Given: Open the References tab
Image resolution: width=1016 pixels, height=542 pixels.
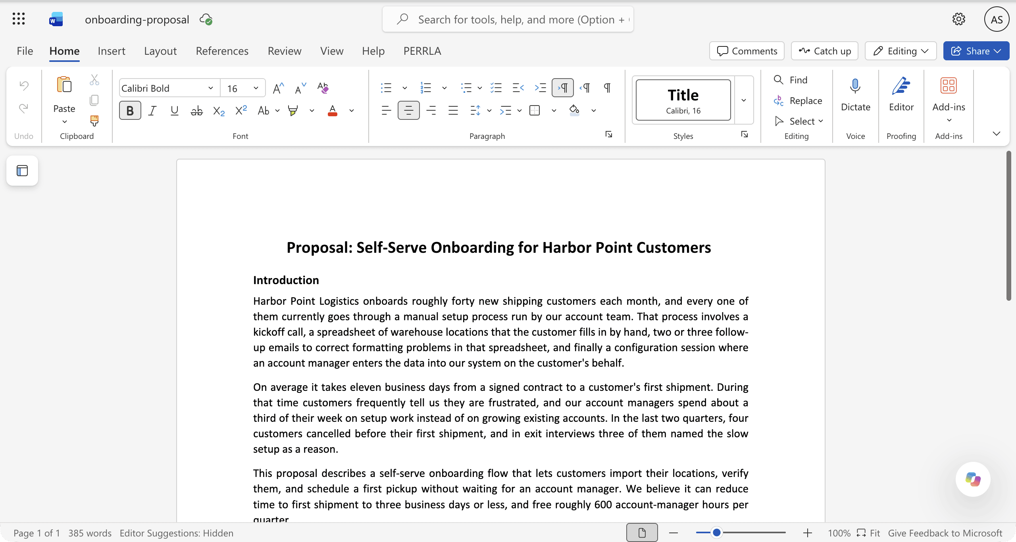Looking at the screenshot, I should coord(222,51).
